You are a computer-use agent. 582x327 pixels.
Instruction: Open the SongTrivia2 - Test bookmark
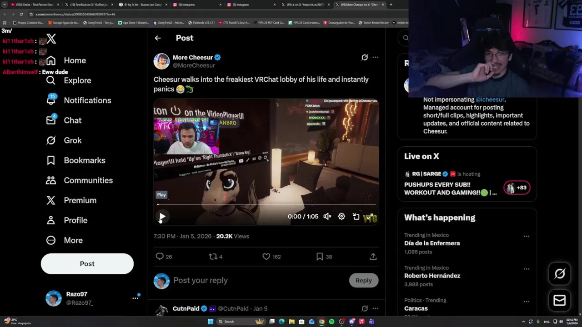click(x=98, y=23)
